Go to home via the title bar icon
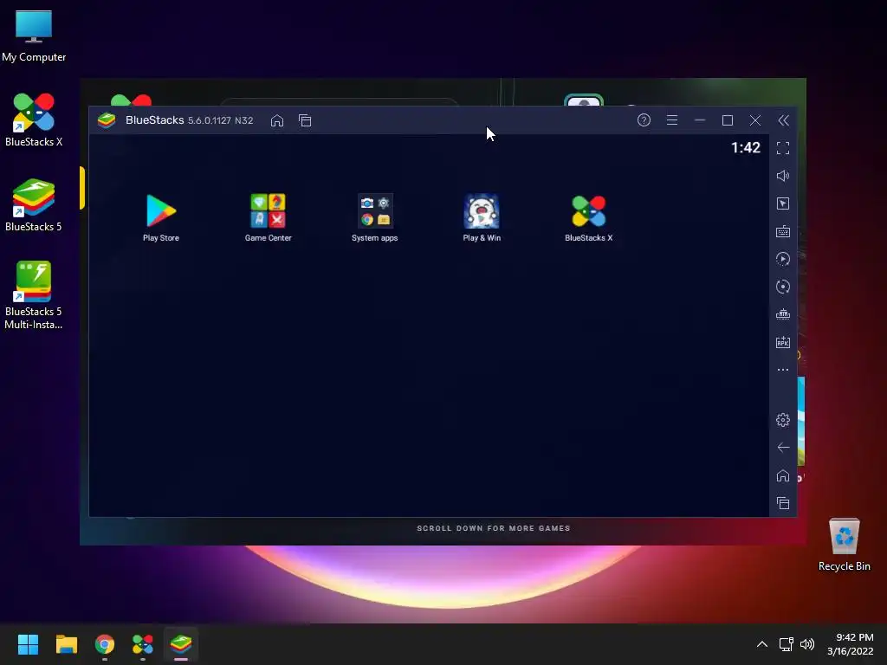This screenshot has height=665, width=887. pyautogui.click(x=277, y=120)
